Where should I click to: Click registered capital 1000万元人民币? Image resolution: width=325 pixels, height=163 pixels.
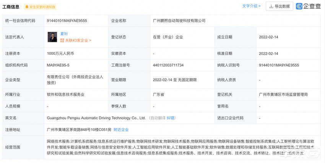[60, 53]
